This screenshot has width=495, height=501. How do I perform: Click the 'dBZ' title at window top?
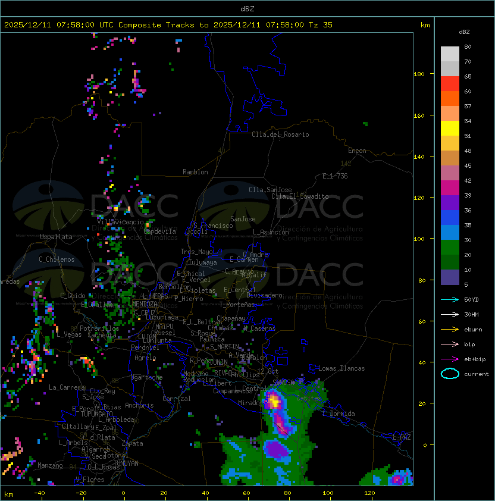point(248,9)
